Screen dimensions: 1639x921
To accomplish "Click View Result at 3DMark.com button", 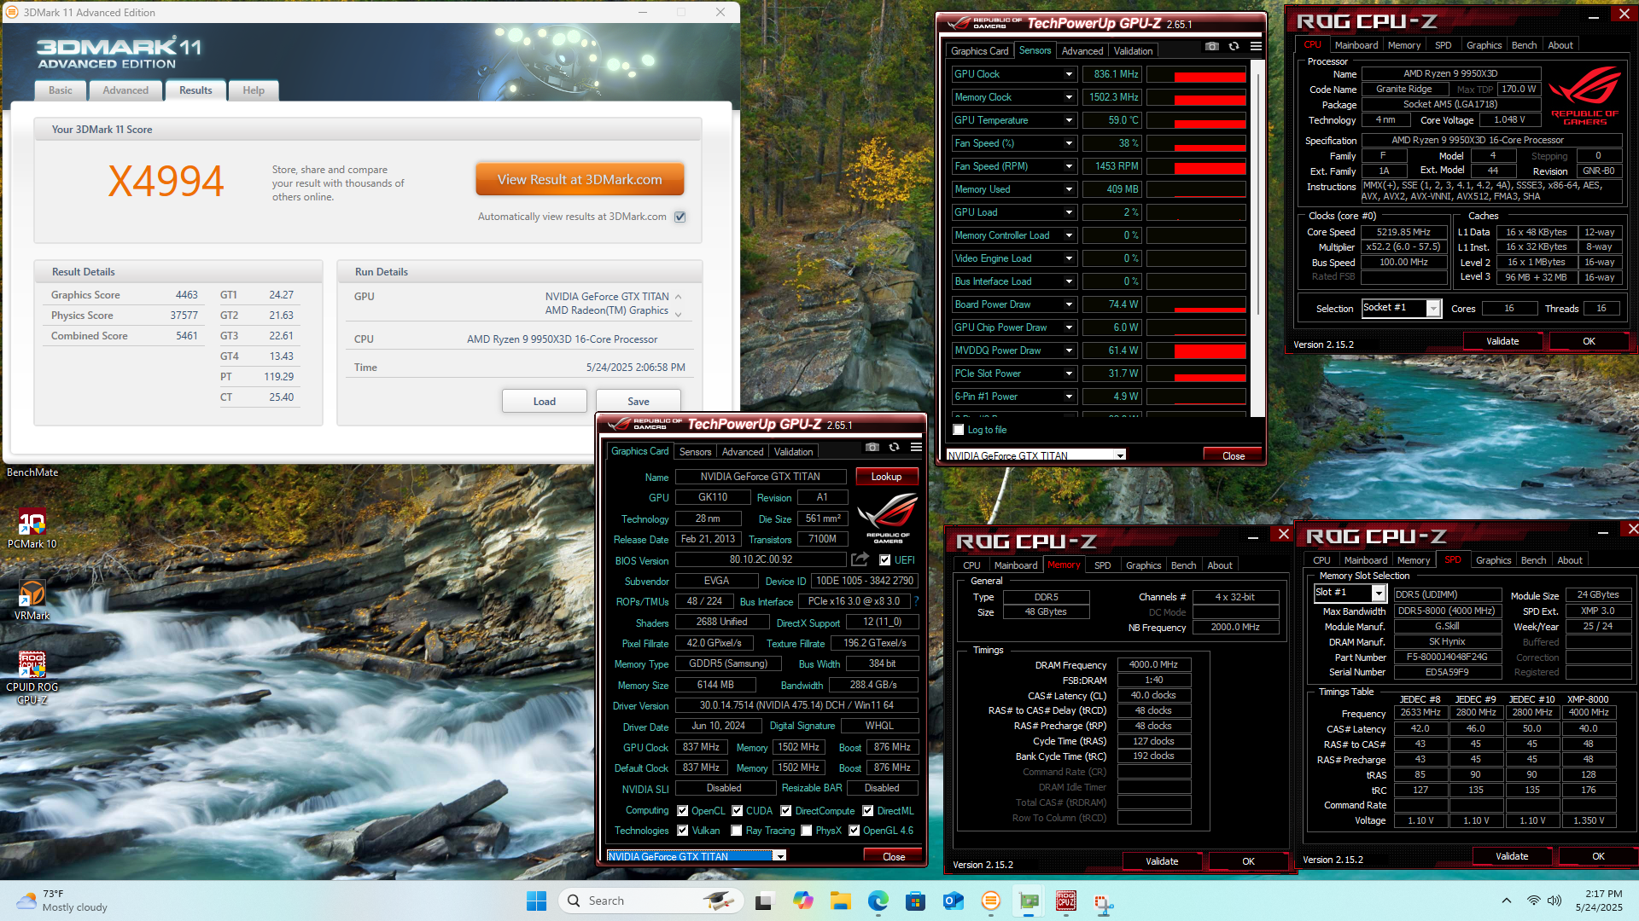I will tap(580, 180).
